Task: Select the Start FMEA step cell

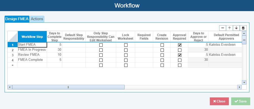Action: tap(32, 45)
